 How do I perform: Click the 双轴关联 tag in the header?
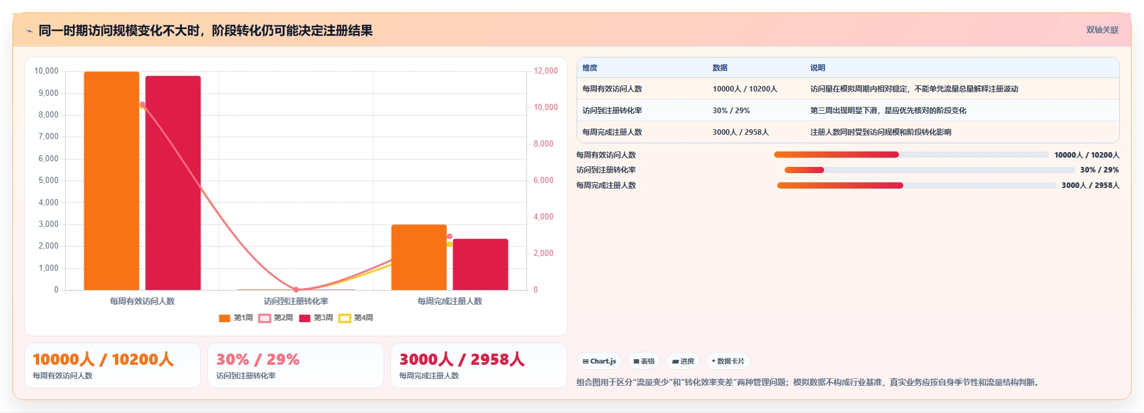coord(1102,30)
